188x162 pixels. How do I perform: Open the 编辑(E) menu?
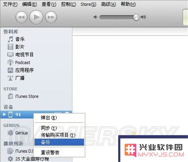(x=29, y=4)
